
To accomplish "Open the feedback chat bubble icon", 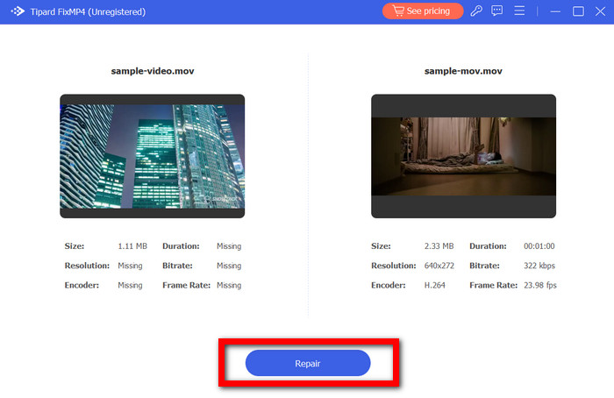I will pyautogui.click(x=498, y=11).
